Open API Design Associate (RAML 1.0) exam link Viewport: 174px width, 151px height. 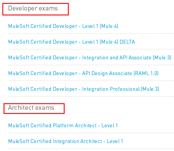[83, 73]
